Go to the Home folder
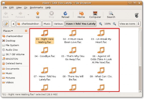This screenshot has height=99, width=144. click(x=81, y=15)
